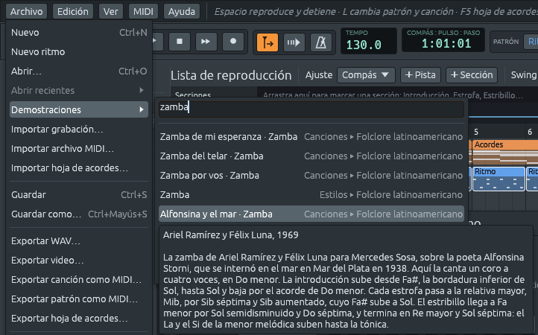Click the position display 1:01:01
Screen dimensions: 538x335
click(x=446, y=43)
